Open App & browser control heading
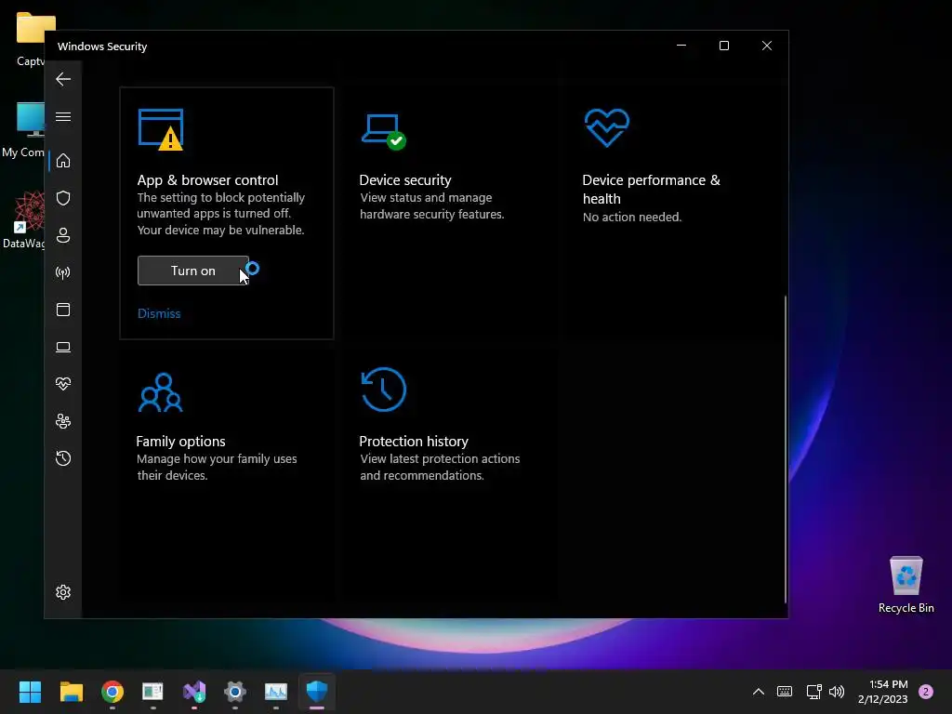Viewport: 952px width, 714px height. pos(207,180)
